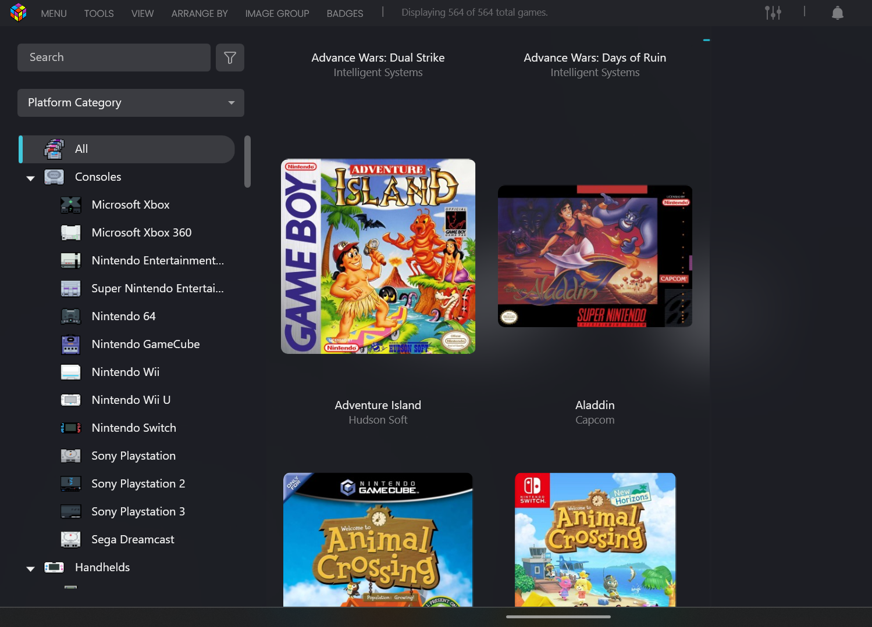Open the IMAGE GROUP menu
Image resolution: width=872 pixels, height=627 pixels.
coord(277,13)
